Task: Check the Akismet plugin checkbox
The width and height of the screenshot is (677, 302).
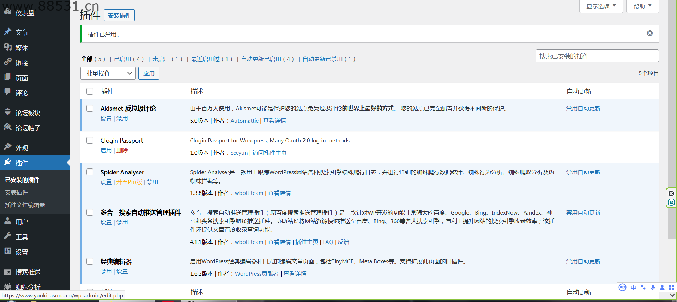Action: coord(90,108)
